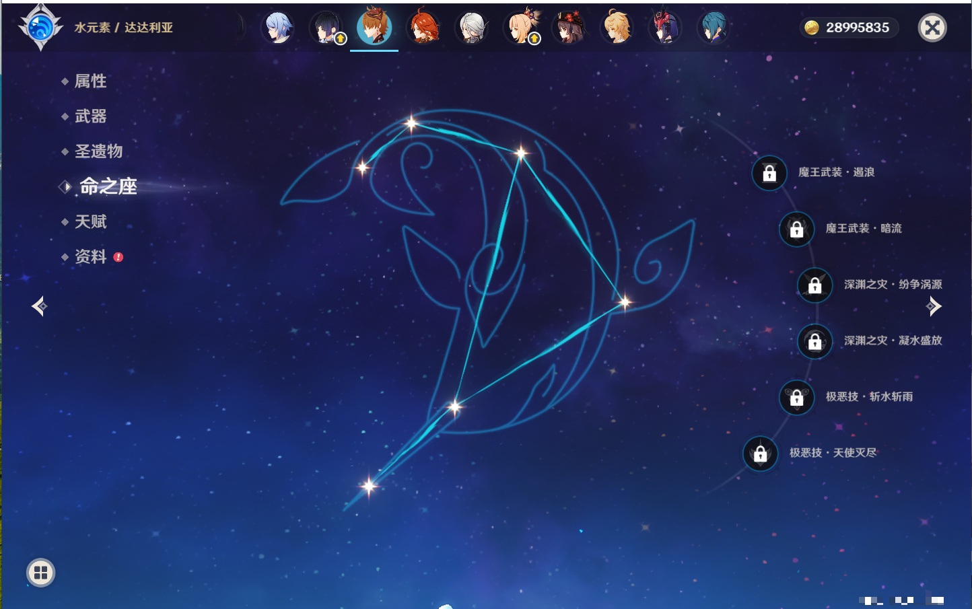Click the 深渊之灾·凝水盛放 lock icon

point(814,341)
